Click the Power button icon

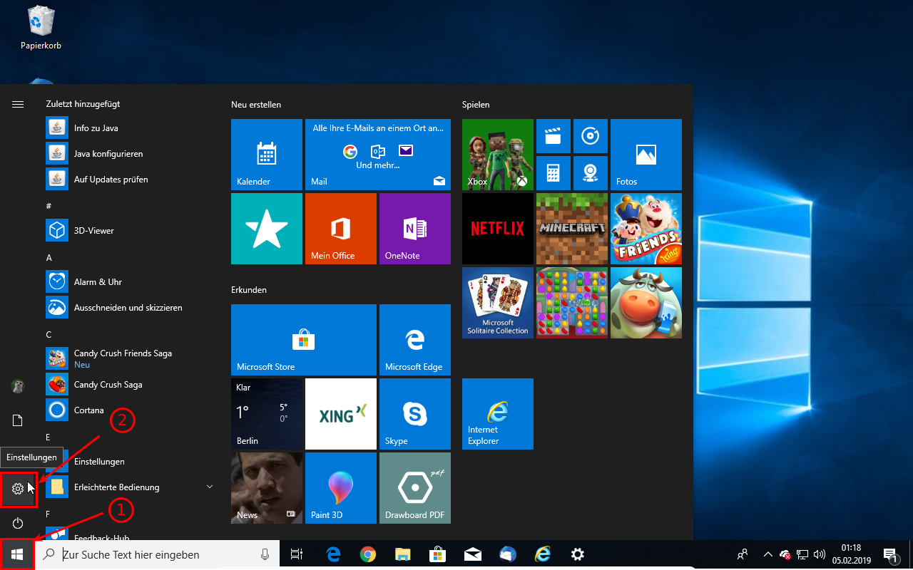pyautogui.click(x=18, y=524)
